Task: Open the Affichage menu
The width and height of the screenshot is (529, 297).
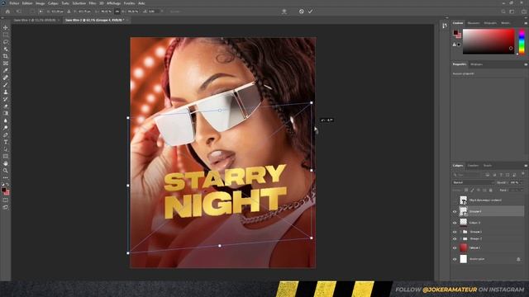Action: (114, 3)
